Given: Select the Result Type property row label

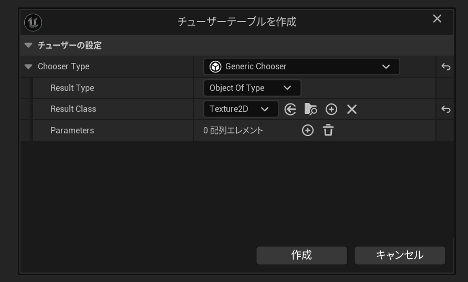Looking at the screenshot, I should point(72,88).
